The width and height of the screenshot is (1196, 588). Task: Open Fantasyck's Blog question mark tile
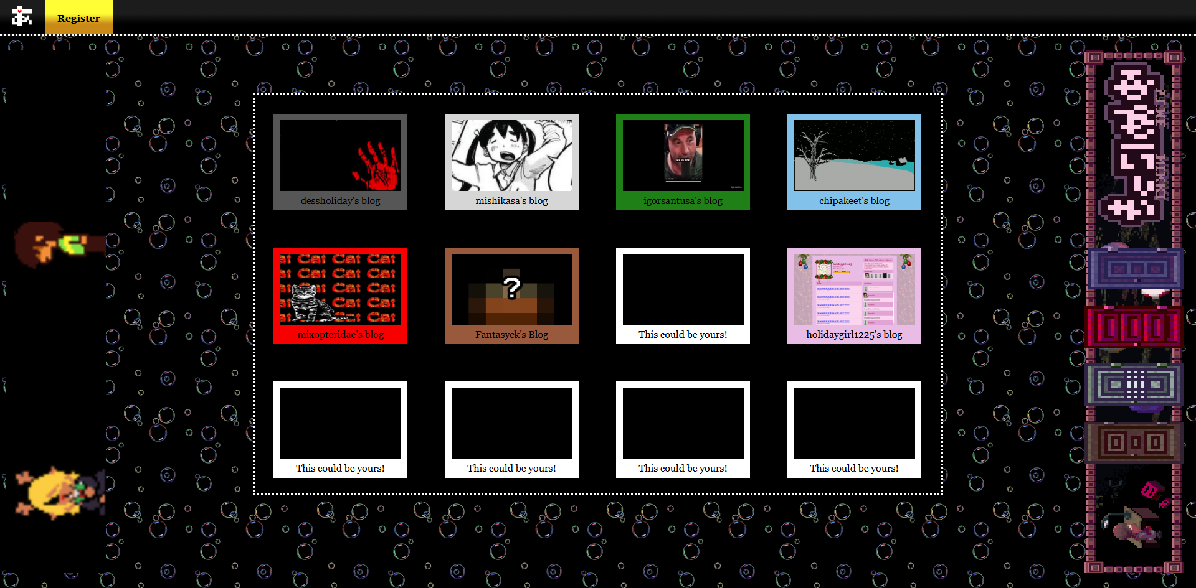pyautogui.click(x=511, y=296)
